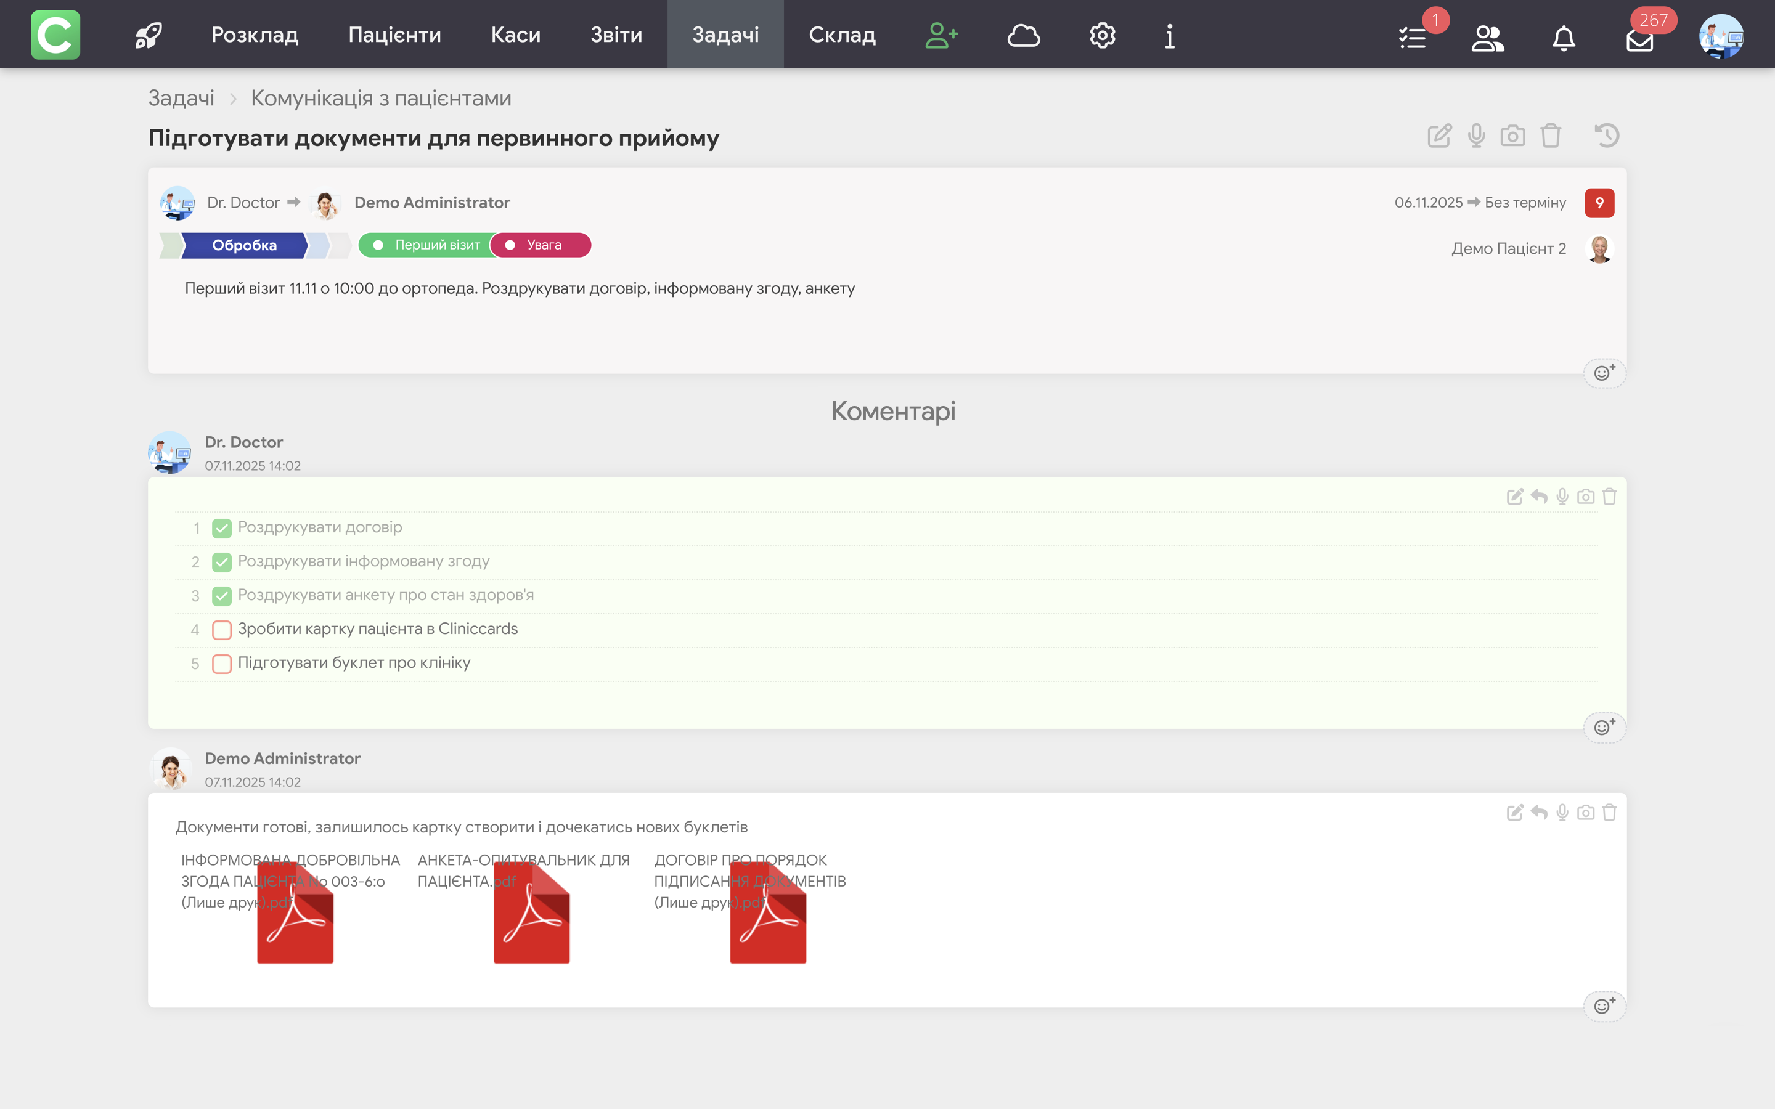The image size is (1775, 1109).
Task: Add emoji reaction to task description
Action: [1604, 373]
